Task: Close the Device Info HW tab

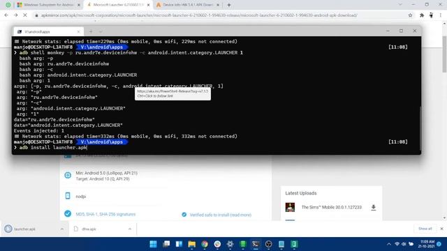Action: 218,5
